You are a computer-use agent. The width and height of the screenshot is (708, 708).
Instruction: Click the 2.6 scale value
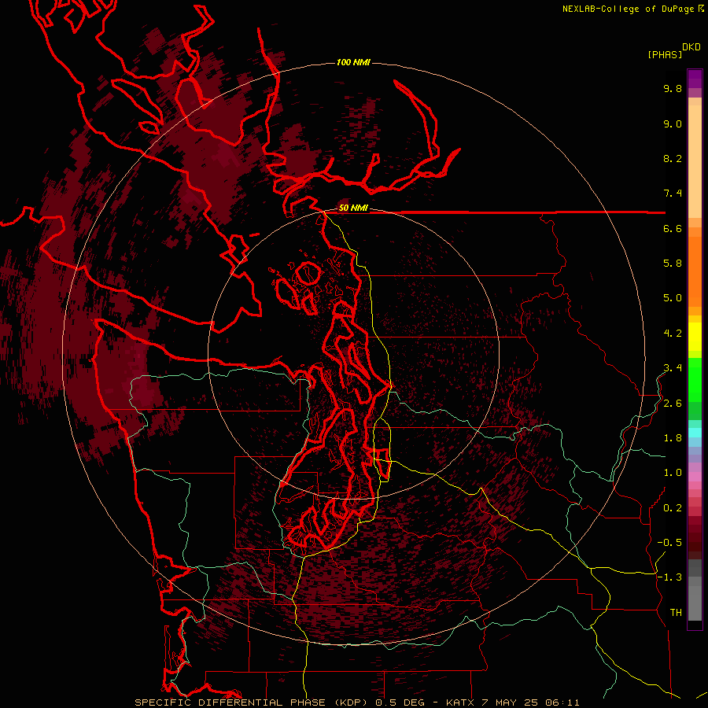[673, 404]
